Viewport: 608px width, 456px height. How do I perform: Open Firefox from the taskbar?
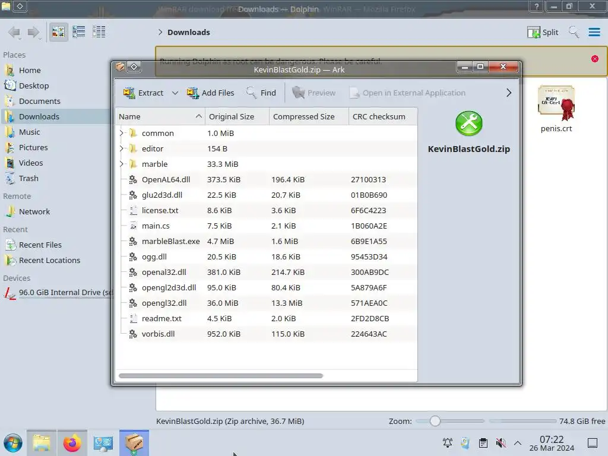(72, 443)
